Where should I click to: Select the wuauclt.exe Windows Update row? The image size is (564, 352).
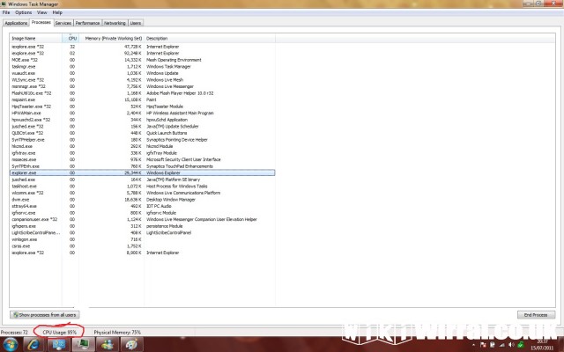click(143, 73)
